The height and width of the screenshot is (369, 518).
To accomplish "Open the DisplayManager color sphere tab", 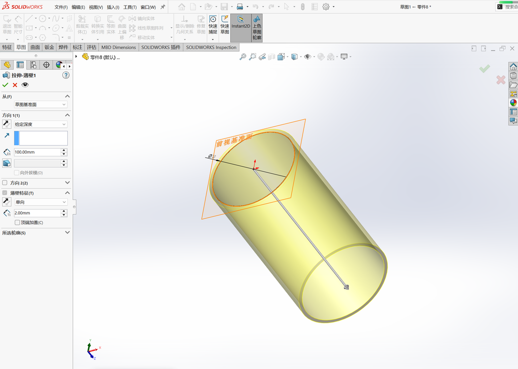I will [59, 65].
